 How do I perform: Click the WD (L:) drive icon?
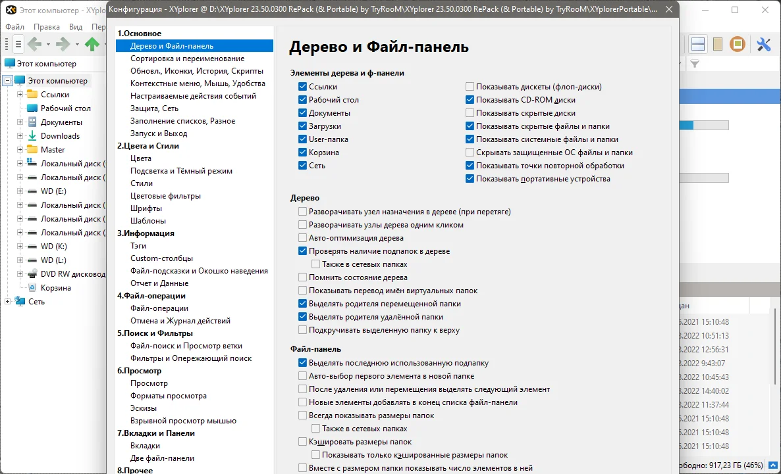pyautogui.click(x=32, y=260)
